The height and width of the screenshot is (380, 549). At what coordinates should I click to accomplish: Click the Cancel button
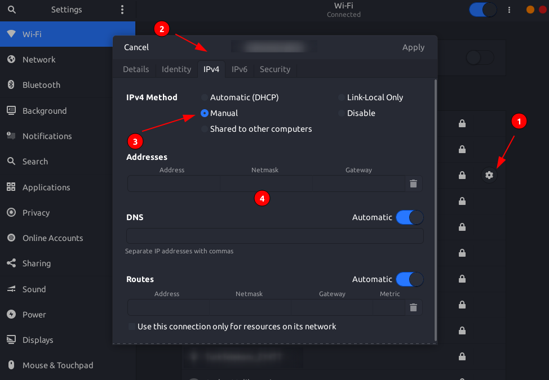[136, 47]
